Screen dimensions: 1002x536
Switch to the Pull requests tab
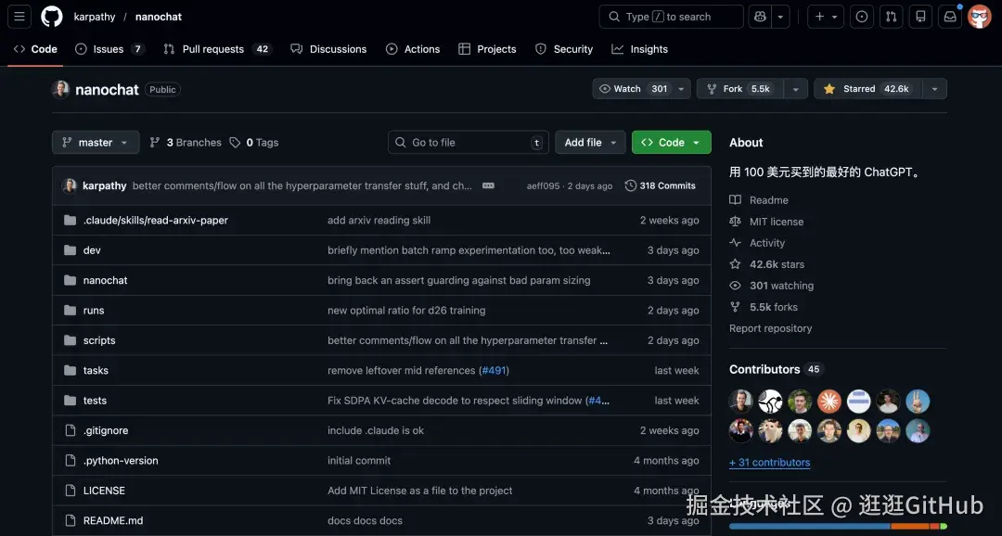(x=217, y=49)
